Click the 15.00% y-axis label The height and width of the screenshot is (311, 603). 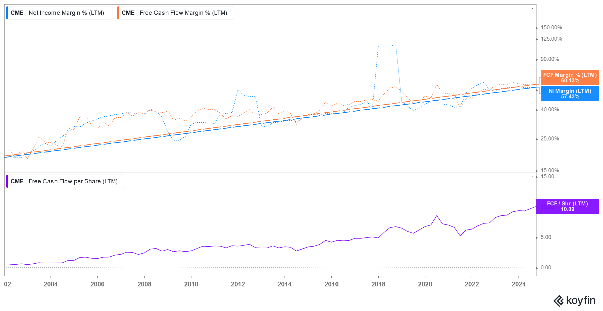coord(550,171)
